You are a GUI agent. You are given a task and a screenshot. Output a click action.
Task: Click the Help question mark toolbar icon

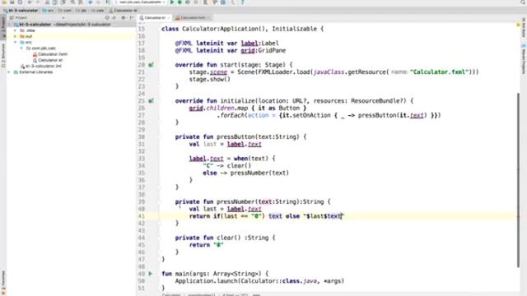[x=242, y=2]
